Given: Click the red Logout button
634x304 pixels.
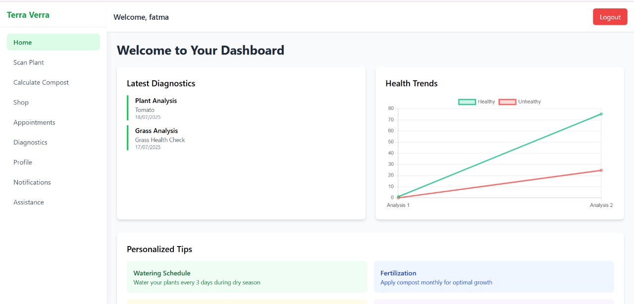Looking at the screenshot, I should point(610,17).
